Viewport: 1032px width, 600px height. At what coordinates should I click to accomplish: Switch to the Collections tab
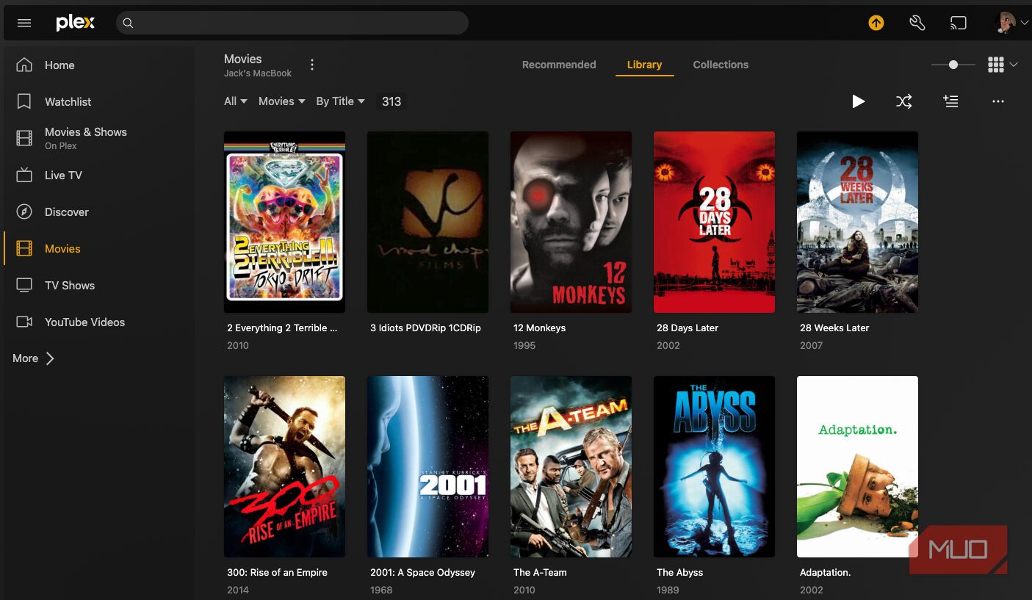click(x=721, y=65)
